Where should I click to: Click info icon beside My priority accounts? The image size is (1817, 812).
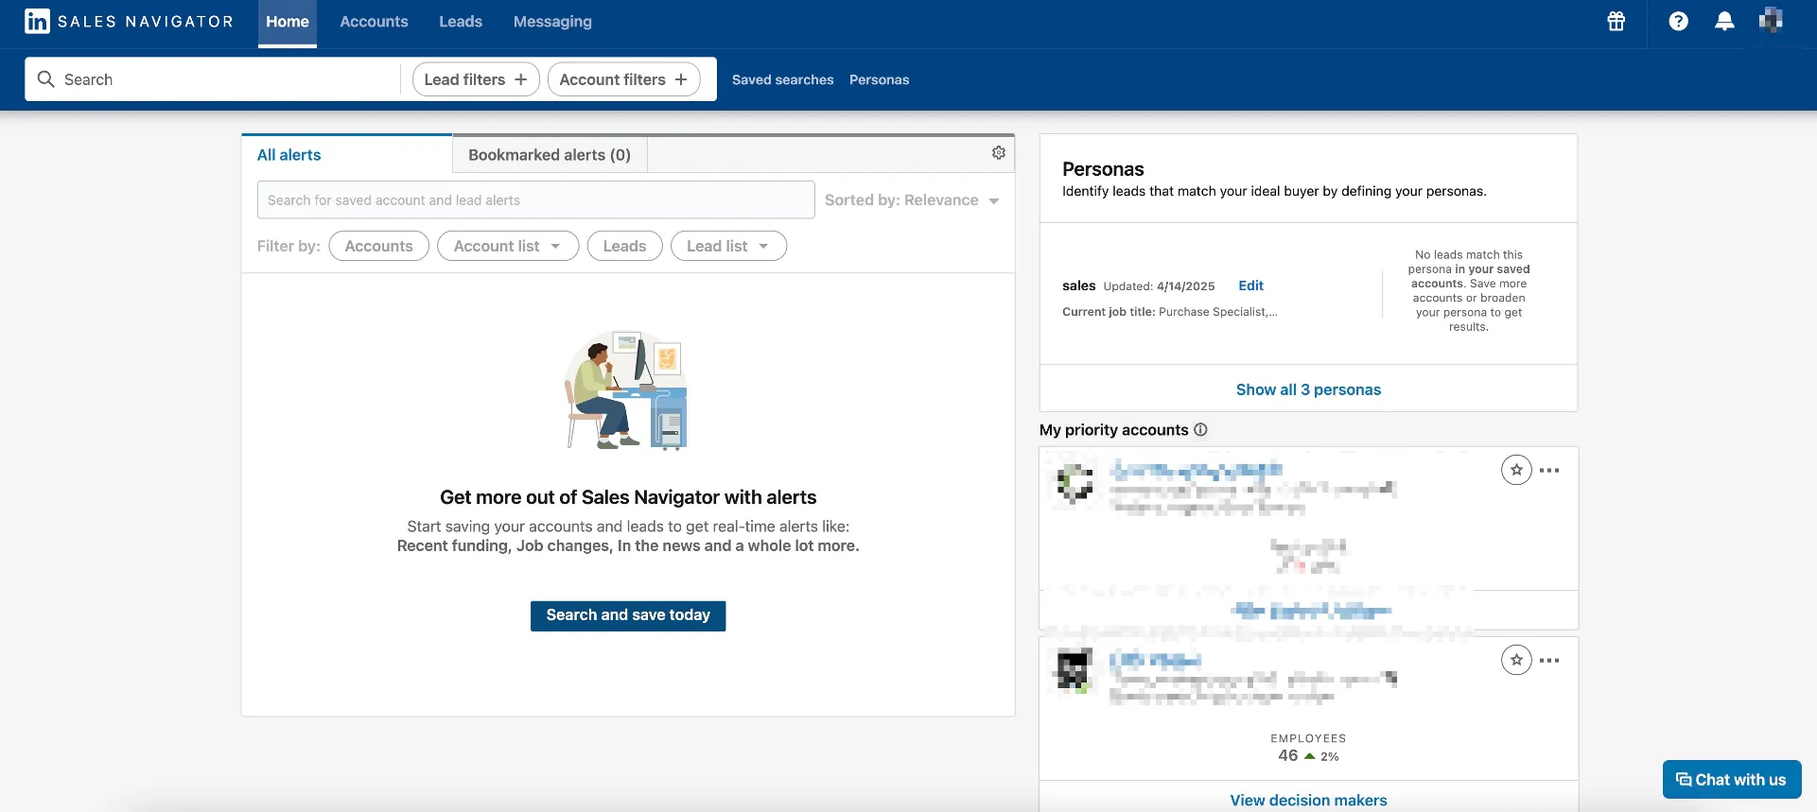coord(1200,430)
